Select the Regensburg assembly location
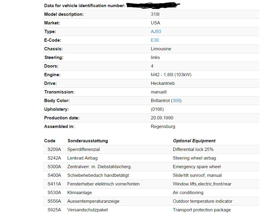The height and width of the screenshot is (217, 264). 163,127
